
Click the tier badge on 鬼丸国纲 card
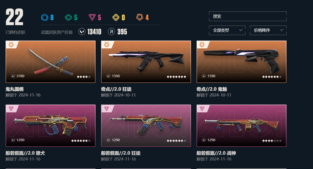coord(11,45)
